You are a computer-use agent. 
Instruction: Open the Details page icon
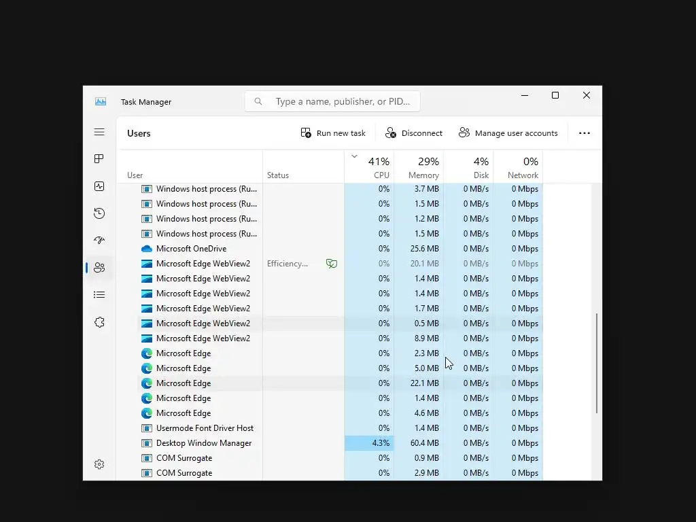(x=99, y=295)
